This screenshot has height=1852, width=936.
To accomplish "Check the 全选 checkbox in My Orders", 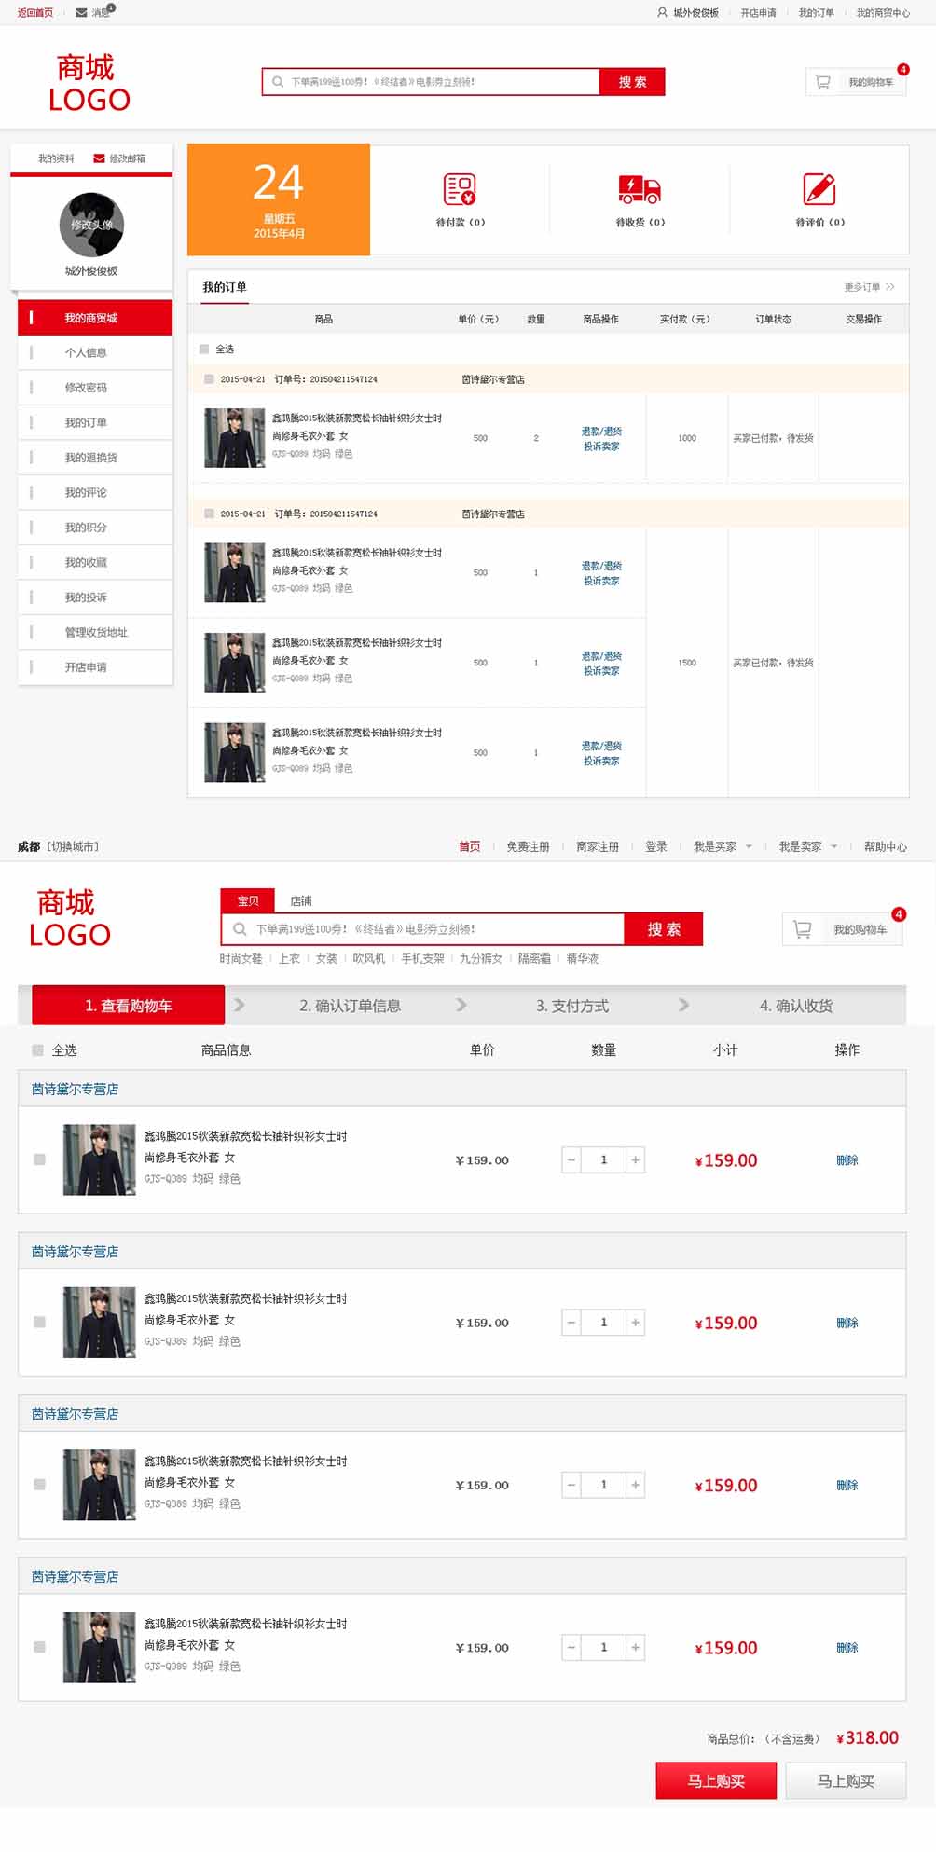I will point(204,350).
